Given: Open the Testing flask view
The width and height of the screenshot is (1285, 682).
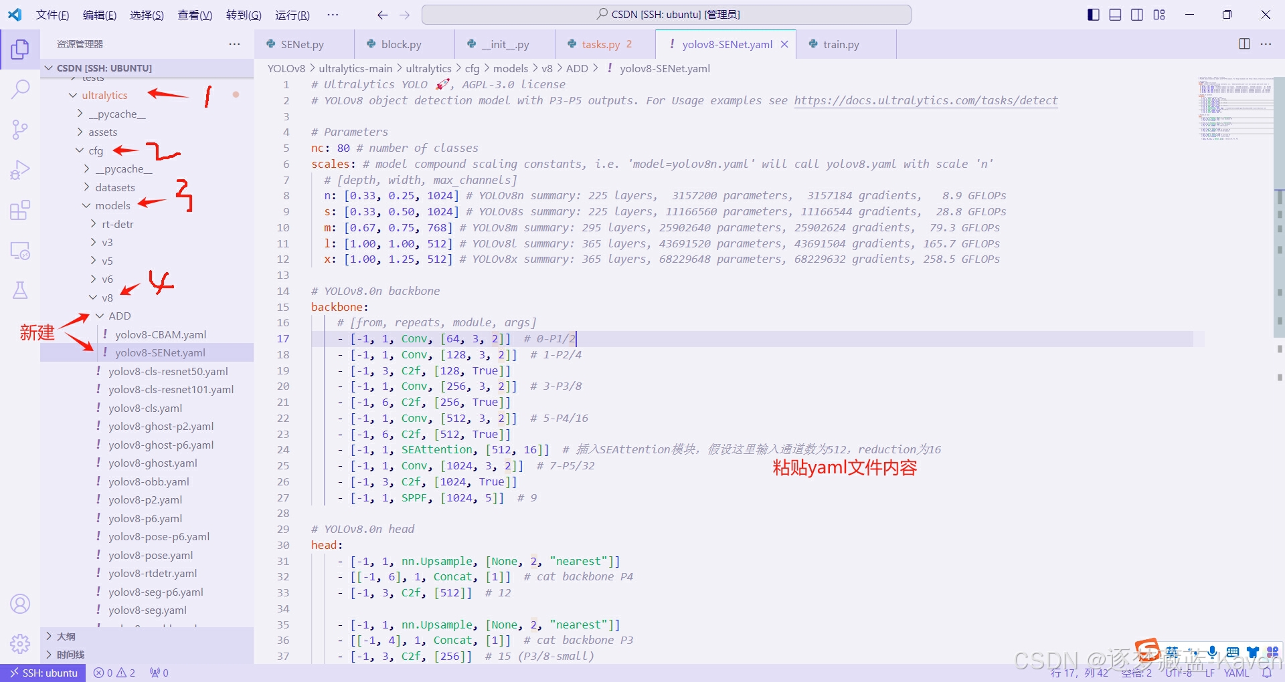Looking at the screenshot, I should (x=20, y=290).
